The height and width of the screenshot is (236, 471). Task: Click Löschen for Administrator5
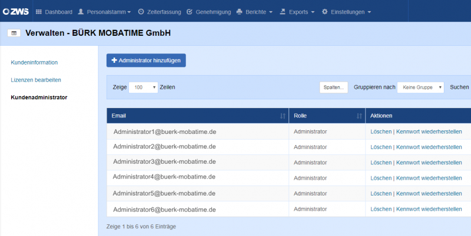click(381, 194)
